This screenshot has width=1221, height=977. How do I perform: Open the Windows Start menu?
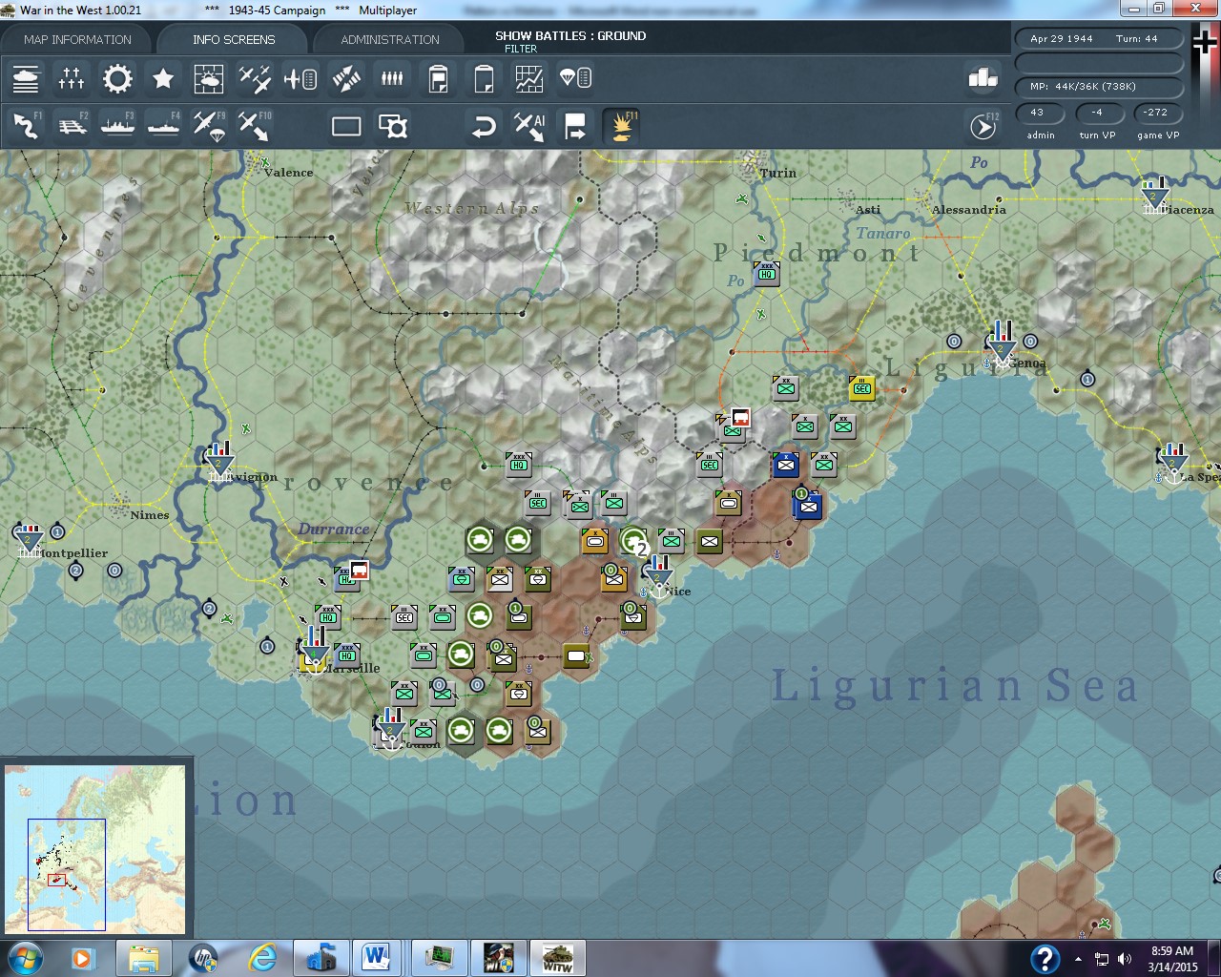click(x=24, y=958)
